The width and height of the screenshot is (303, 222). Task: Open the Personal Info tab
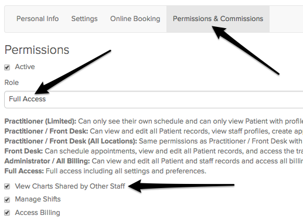pyautogui.click(x=38, y=19)
